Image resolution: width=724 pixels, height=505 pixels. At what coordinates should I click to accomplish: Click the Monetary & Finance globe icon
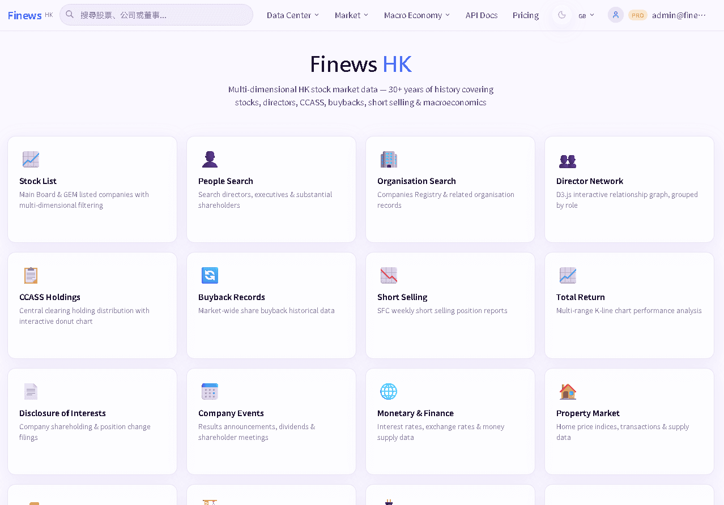[389, 392]
